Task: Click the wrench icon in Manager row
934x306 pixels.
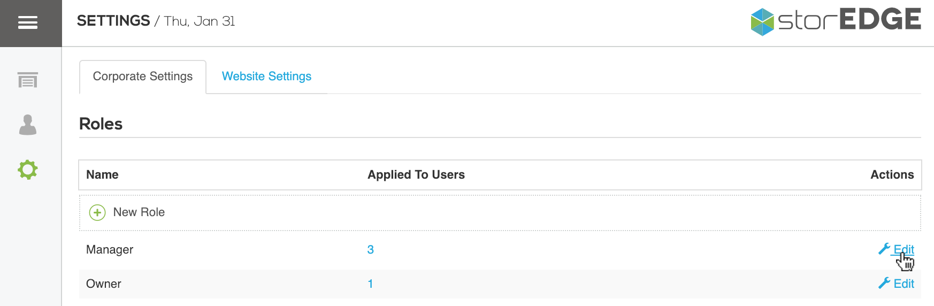Action: (884, 249)
